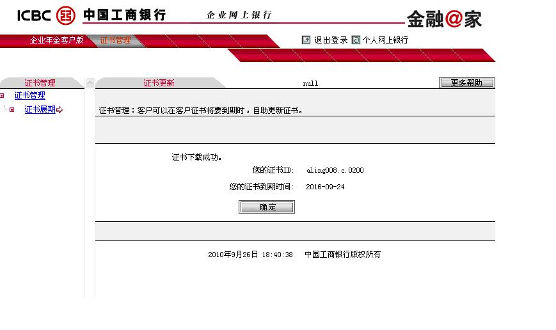
Task: Select the 证书管理 sidebar panel header
Action: (40, 83)
